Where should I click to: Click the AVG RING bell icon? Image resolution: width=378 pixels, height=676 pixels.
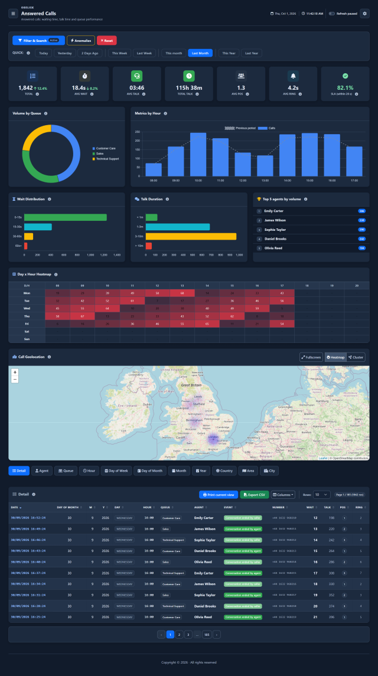(293, 76)
